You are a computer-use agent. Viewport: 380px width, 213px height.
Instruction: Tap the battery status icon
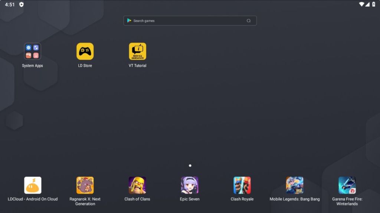374,4
